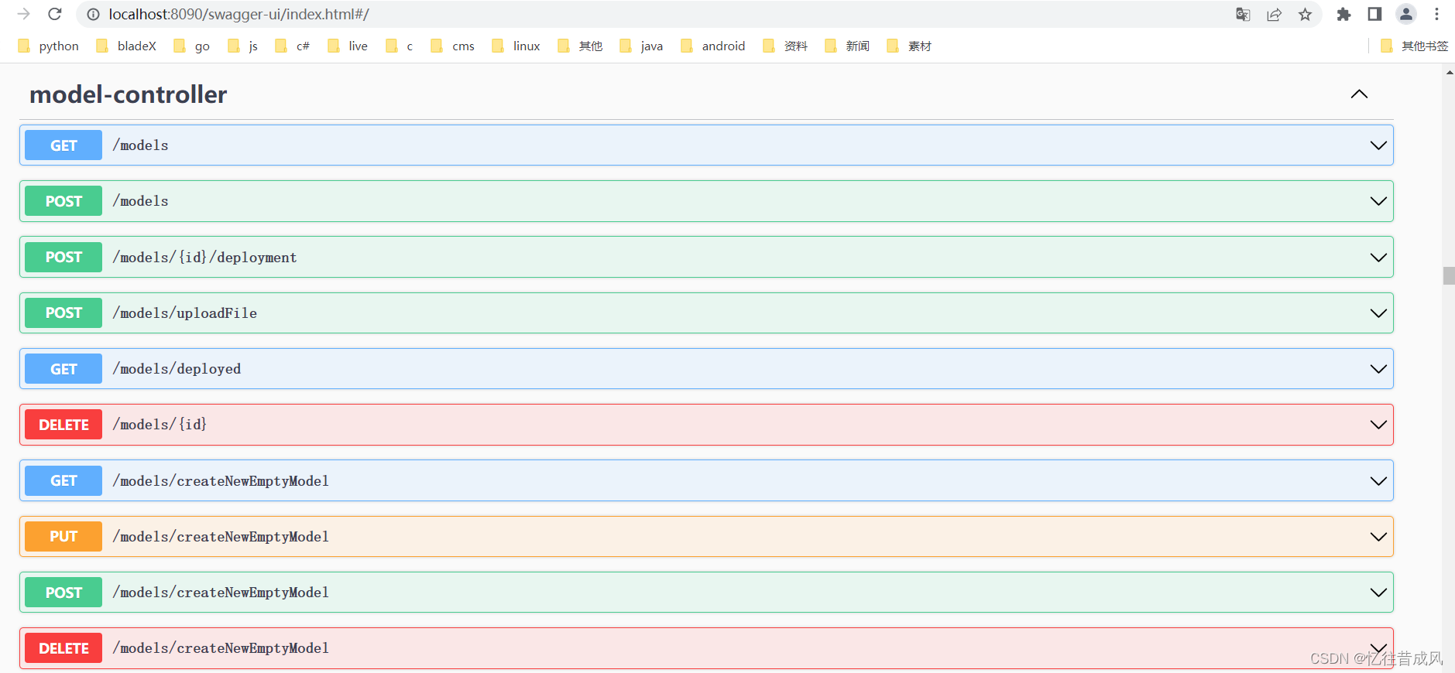The height and width of the screenshot is (673, 1455).
Task: Click the DELETE badge for /models/{id}
Action: click(x=63, y=425)
